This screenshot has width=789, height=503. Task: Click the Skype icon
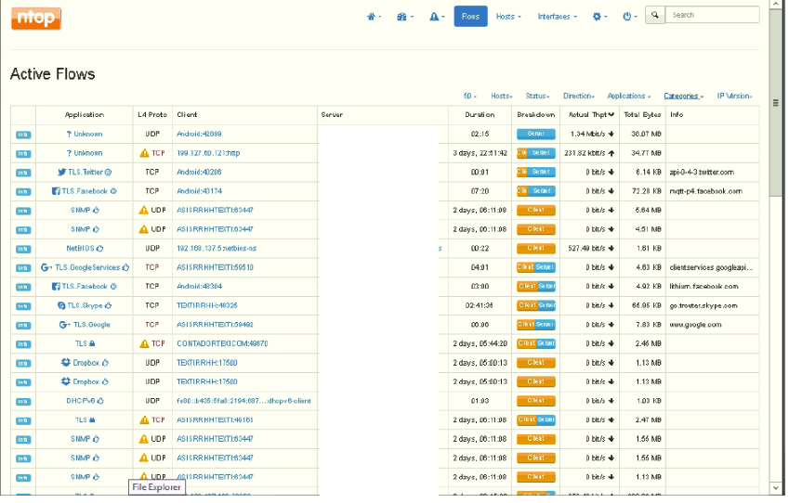pos(61,306)
